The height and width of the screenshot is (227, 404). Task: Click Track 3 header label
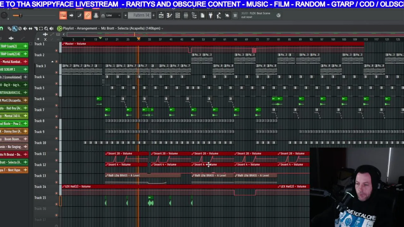pos(41,66)
